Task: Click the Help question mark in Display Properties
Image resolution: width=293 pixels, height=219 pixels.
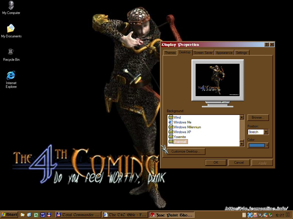Action: coord(267,44)
